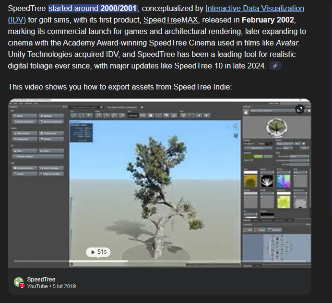Open the source link chip icon
Screen dimensions: 332x303
point(275,66)
